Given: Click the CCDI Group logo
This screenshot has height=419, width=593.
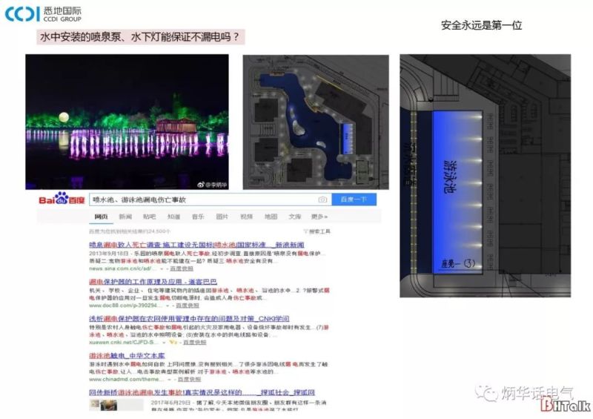Looking at the screenshot, I should [43, 14].
